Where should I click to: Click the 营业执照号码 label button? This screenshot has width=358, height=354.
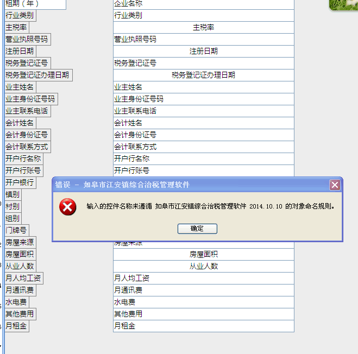click(27, 39)
